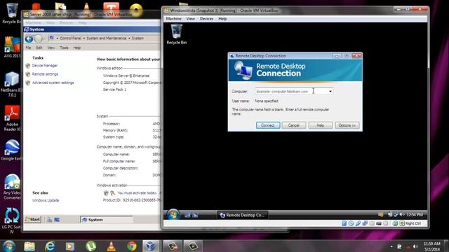Open VLC media player from host taskbar
Image resolution: width=449 pixels, height=252 pixels.
(111, 246)
